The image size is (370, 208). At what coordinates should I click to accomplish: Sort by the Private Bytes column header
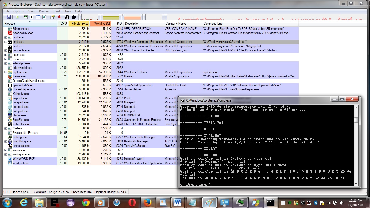80,24
